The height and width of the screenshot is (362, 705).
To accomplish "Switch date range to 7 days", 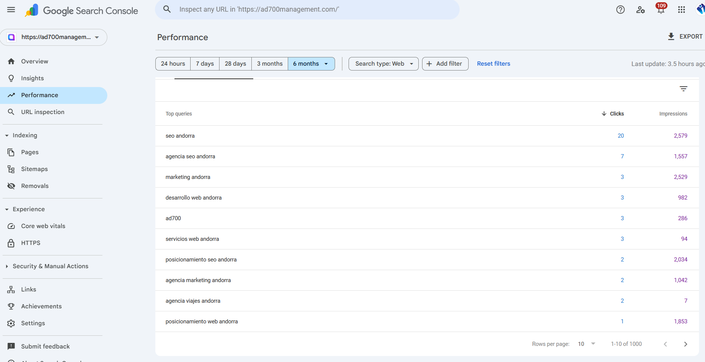I will coord(205,64).
